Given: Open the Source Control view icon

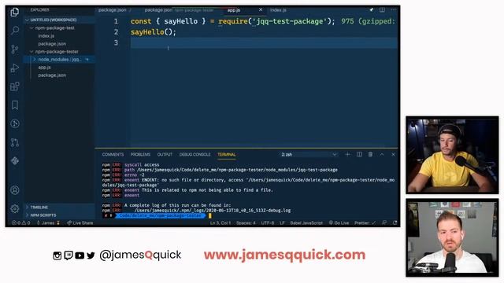Looking at the screenshot, I should click(14, 49).
